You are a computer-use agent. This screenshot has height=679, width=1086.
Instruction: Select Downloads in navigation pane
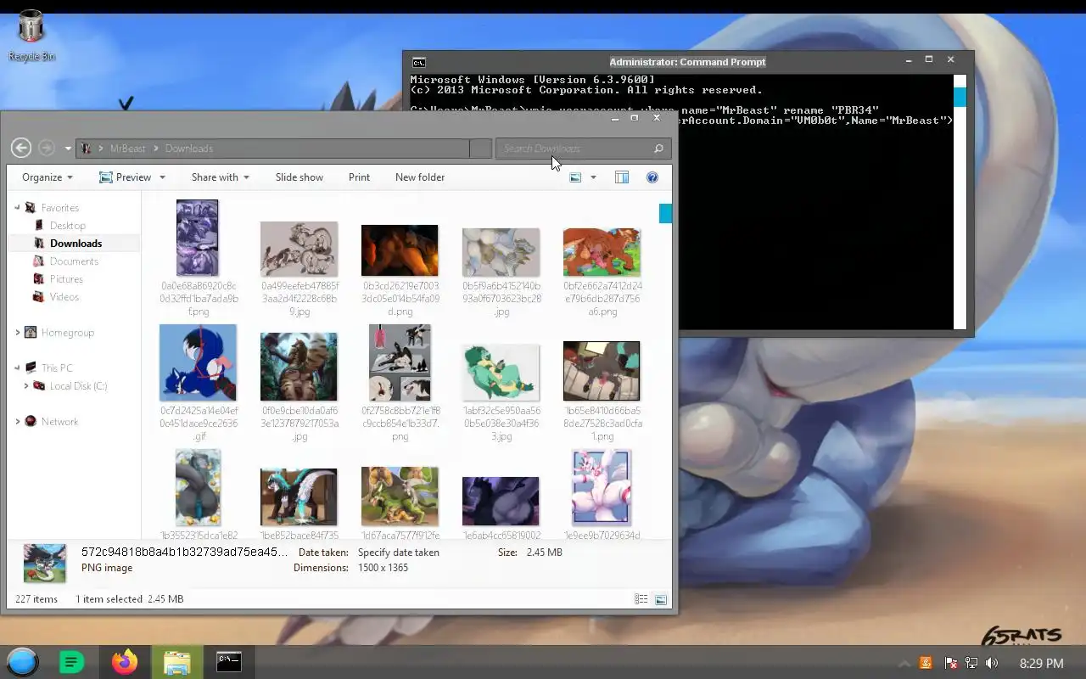pos(76,244)
